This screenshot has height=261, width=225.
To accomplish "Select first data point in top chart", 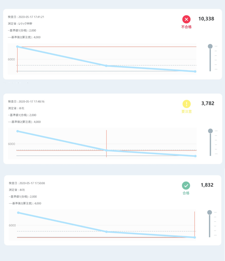I will coord(17,47).
